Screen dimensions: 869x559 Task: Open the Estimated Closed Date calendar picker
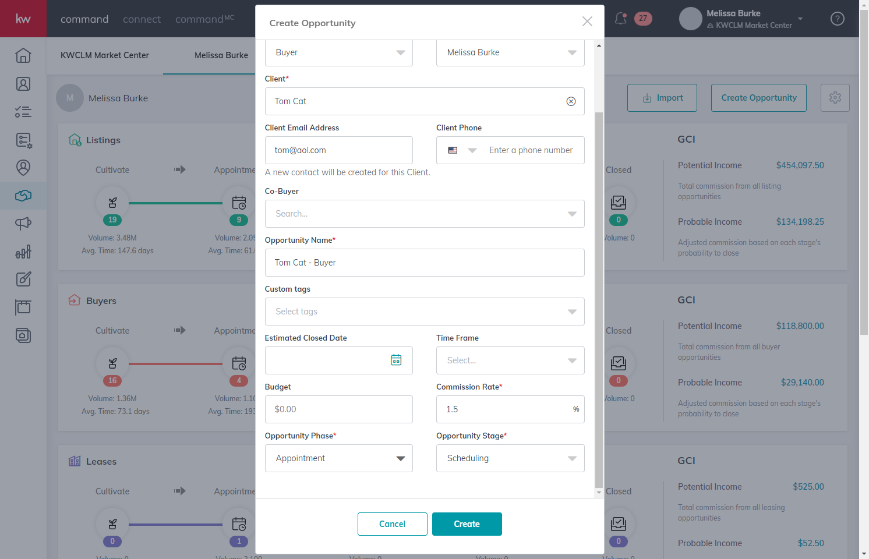coord(396,360)
